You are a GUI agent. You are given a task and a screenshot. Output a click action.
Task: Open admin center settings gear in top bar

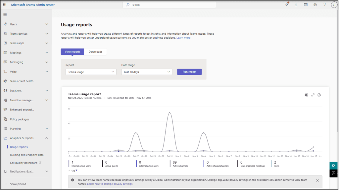pos(315,5)
